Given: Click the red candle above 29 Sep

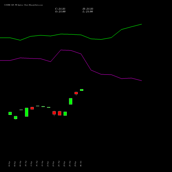Looking at the screenshot, I should click(x=76, y=93).
